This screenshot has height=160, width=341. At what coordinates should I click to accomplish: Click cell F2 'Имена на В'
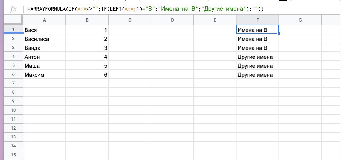257,39
